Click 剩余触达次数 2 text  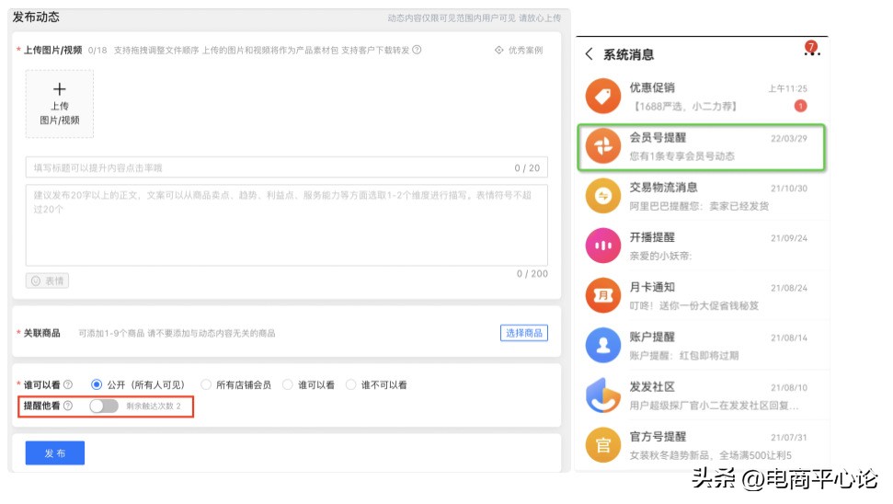[x=154, y=406]
